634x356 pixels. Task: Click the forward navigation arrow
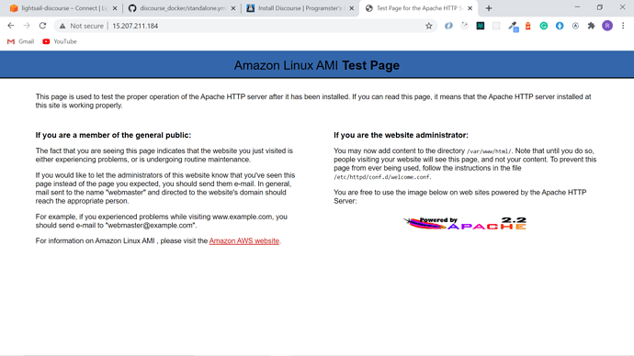(x=27, y=26)
